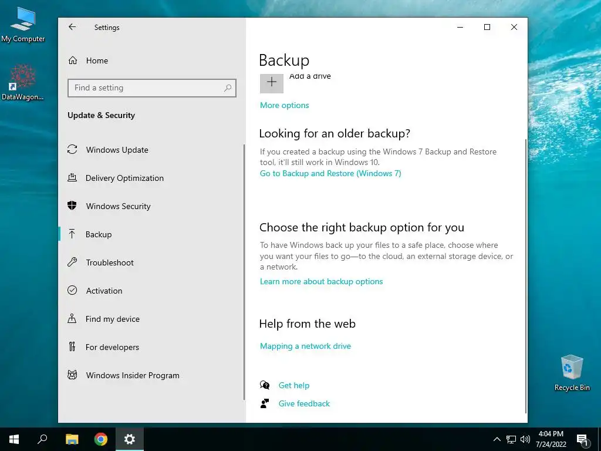Viewport: 601px width, 451px height.
Task: Open the Home icon in Settings sidebar
Action: click(73, 60)
